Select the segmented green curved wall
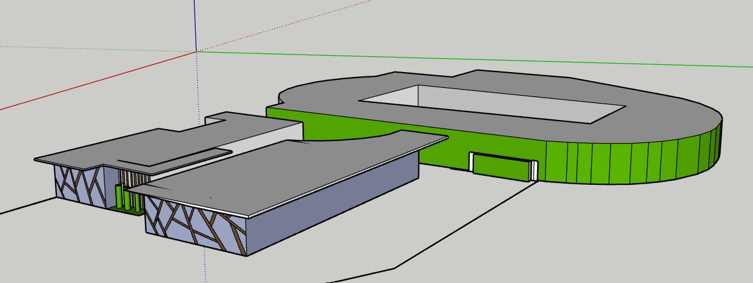 point(631,162)
